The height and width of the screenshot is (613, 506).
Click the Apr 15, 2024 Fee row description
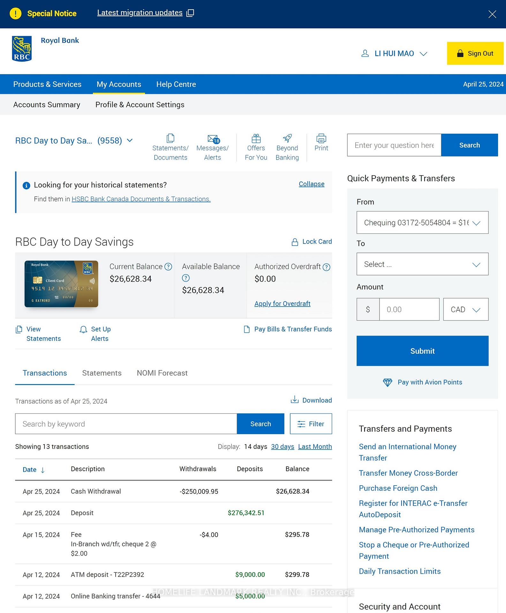coord(114,544)
